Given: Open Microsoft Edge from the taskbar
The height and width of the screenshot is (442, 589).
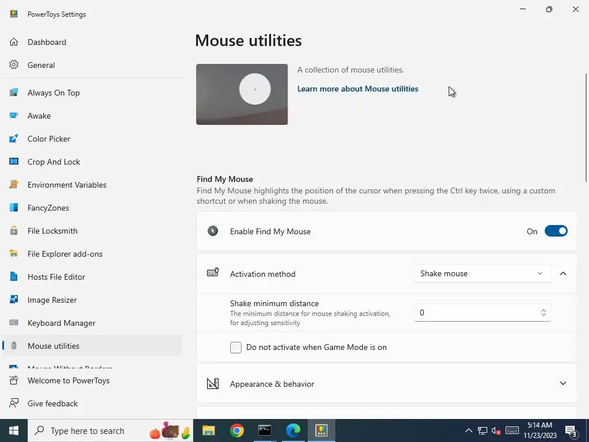Looking at the screenshot, I should pyautogui.click(x=293, y=430).
